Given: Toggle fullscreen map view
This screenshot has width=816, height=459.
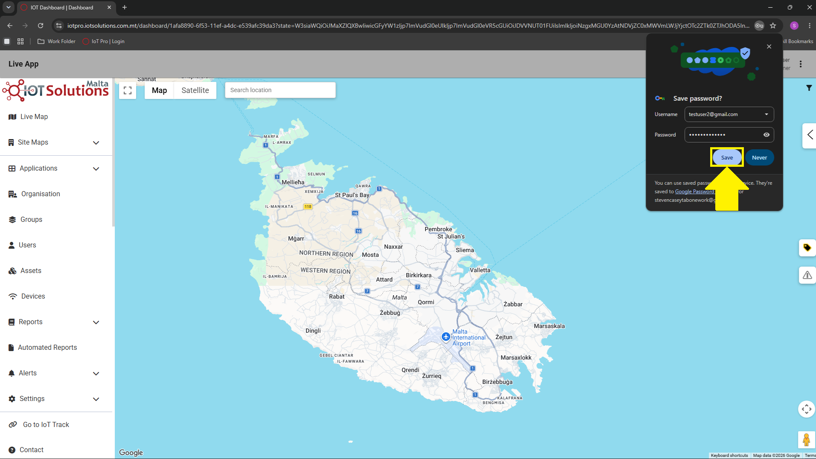Looking at the screenshot, I should pos(128,90).
